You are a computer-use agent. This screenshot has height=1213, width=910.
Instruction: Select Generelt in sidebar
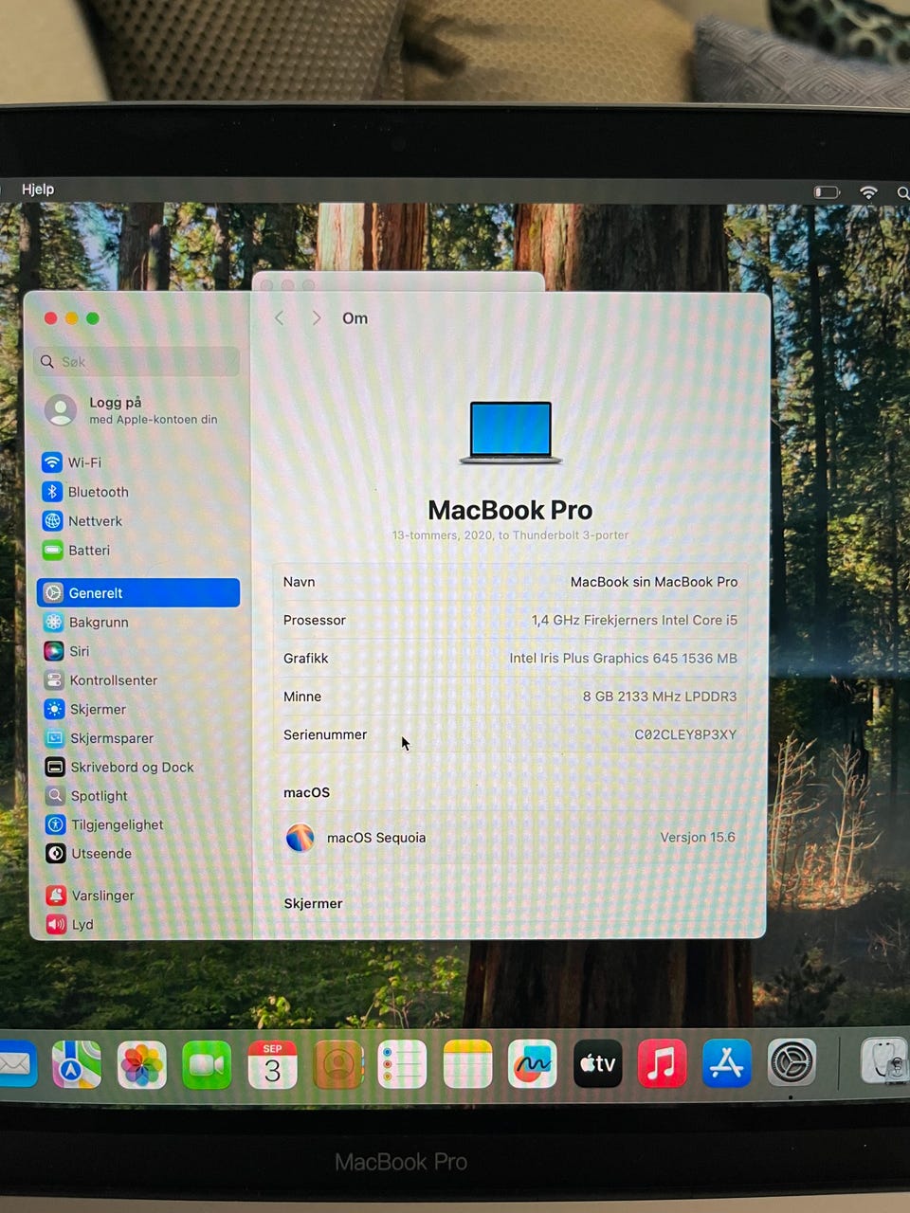tap(138, 593)
